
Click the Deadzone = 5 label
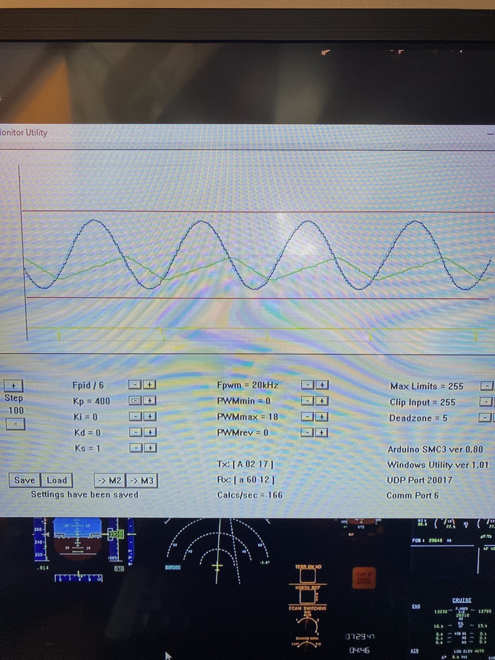(x=418, y=418)
